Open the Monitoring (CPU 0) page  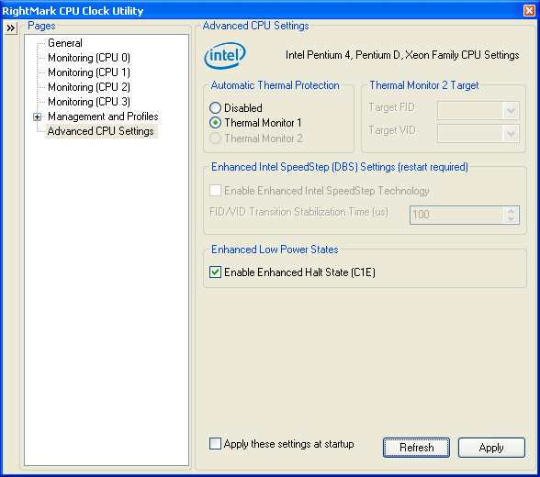[x=89, y=58]
